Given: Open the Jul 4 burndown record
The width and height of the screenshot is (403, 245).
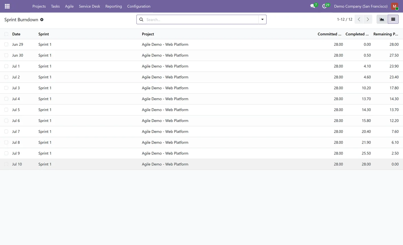Looking at the screenshot, I should tap(201, 99).
